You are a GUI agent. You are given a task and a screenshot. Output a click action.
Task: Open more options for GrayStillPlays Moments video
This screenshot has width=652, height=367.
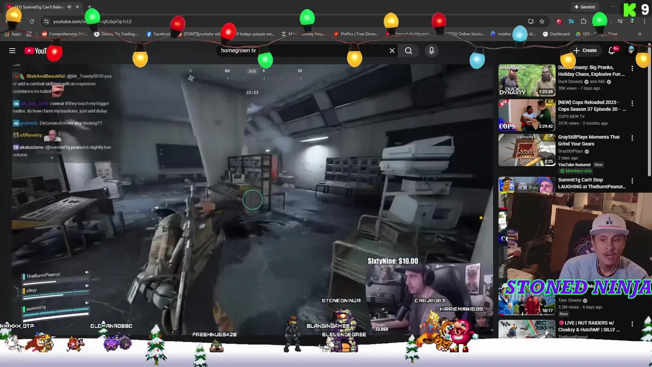(x=632, y=138)
